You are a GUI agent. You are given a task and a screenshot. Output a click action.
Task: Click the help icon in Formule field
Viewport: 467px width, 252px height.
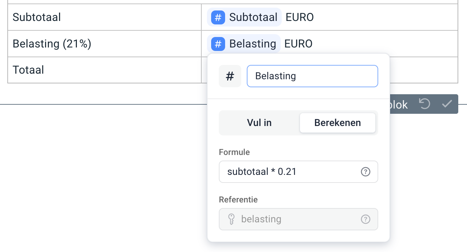pyautogui.click(x=365, y=172)
